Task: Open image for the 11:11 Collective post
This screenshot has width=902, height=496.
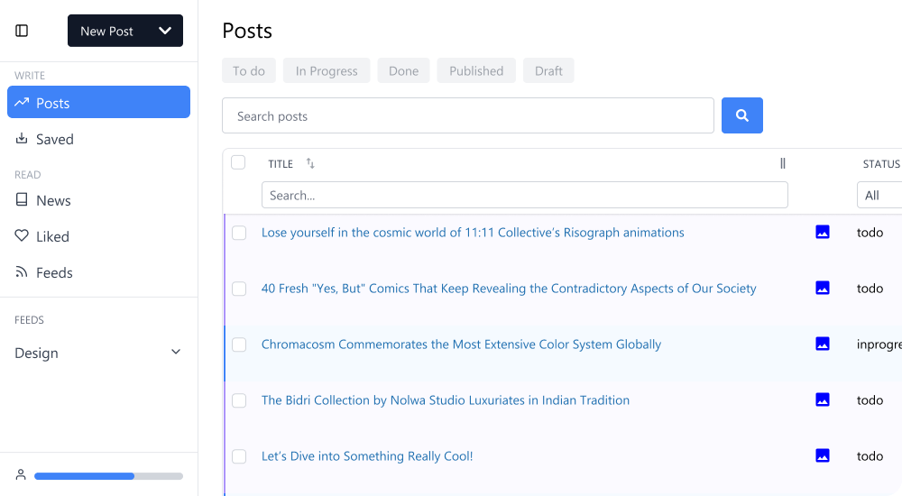Action: (822, 232)
